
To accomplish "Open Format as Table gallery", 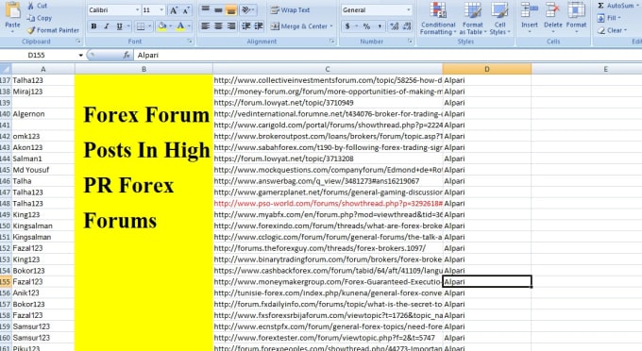I will 472,19.
